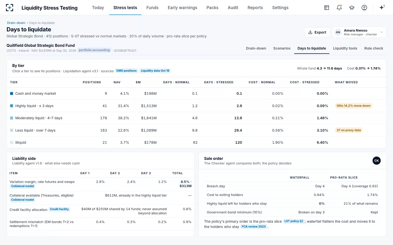Open the layout panel icon in header
The width and height of the screenshot is (393, 245).
(327, 8)
